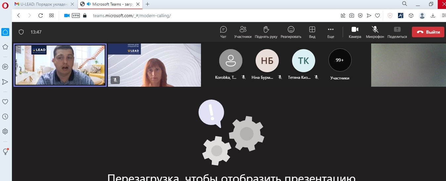
Task: Open the Чат panel in Teams
Action: (x=223, y=32)
